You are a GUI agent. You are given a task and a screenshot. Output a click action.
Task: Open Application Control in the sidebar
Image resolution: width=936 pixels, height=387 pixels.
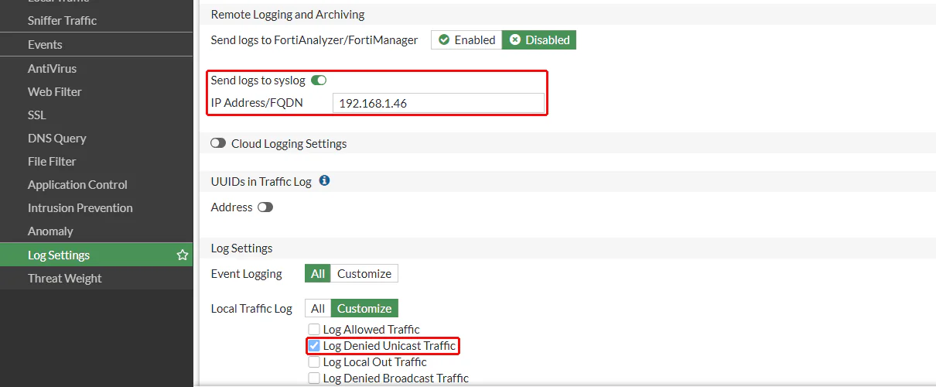(x=96, y=184)
